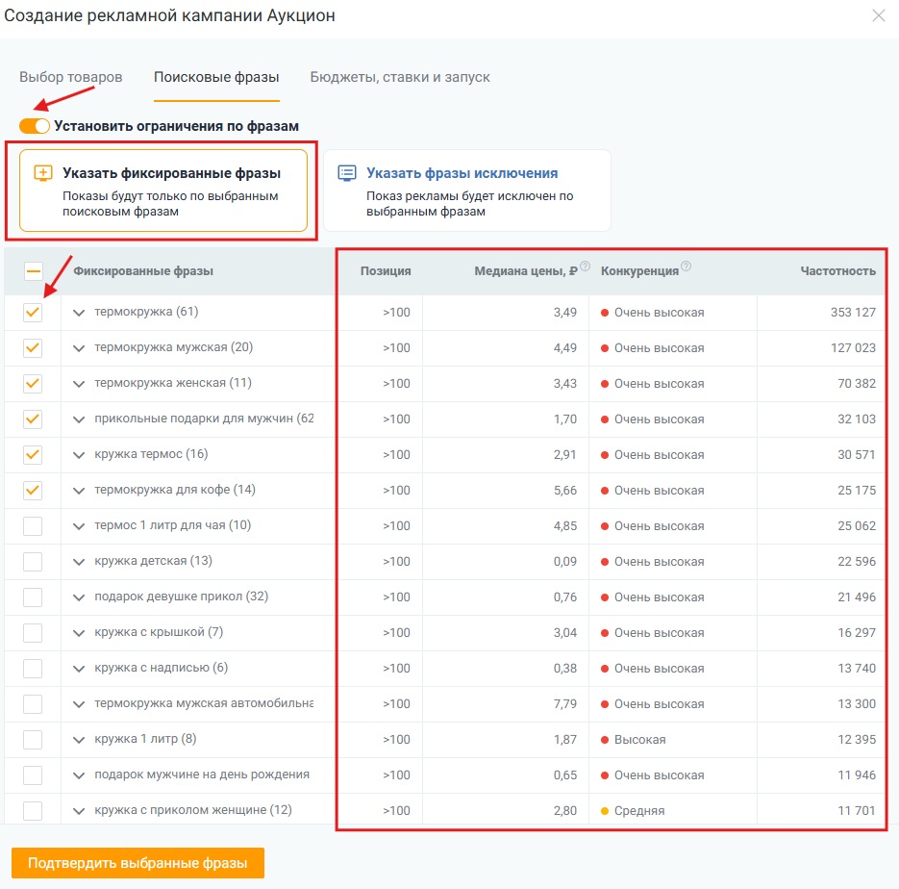Image resolution: width=899 pixels, height=889 pixels.
Task: Click the select-all checkbox in header
Action: click(34, 270)
